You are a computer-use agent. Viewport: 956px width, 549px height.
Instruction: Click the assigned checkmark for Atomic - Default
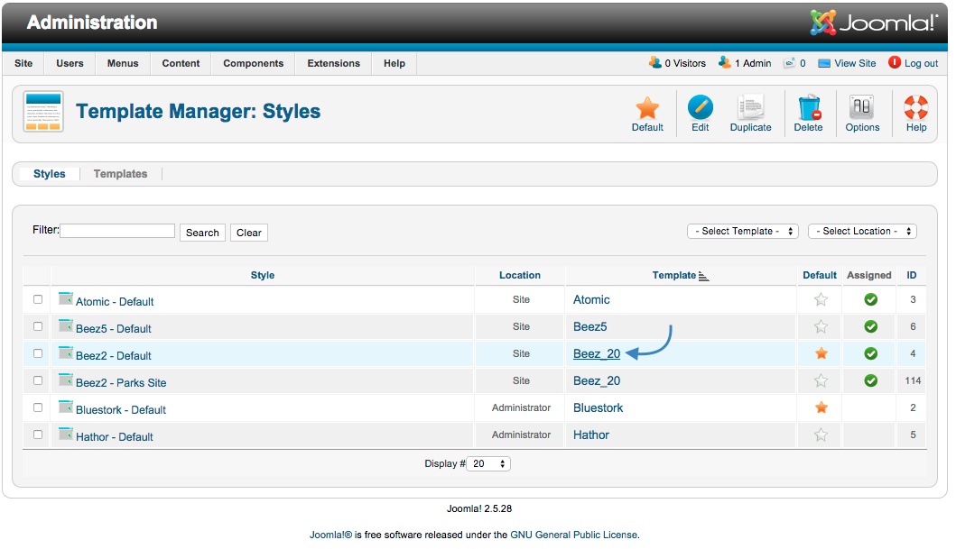tap(870, 299)
